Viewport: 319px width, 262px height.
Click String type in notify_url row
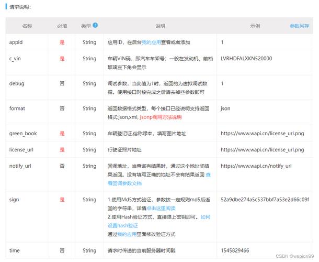pos(89,166)
